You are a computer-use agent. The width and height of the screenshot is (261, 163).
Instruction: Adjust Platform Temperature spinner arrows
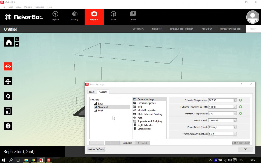235,114
